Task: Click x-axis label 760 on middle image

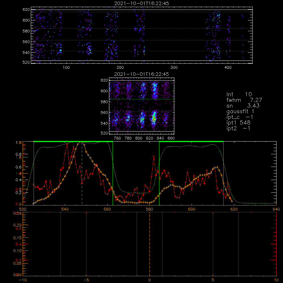Action: (117, 138)
